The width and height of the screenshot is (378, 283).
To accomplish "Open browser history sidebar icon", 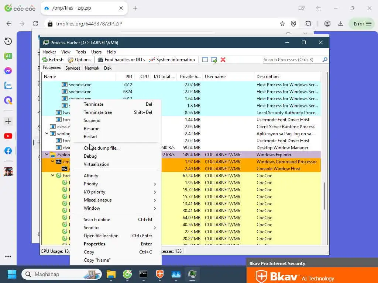I will tap(8, 41).
